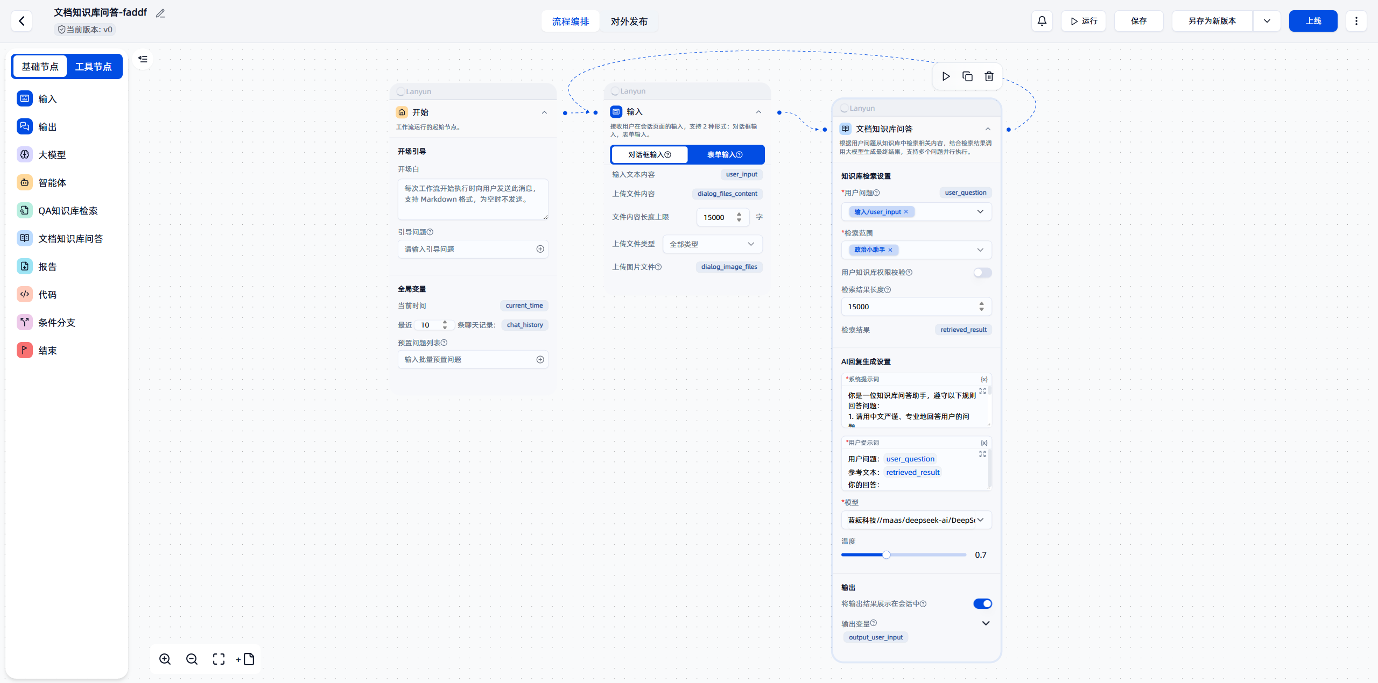Image resolution: width=1378 pixels, height=683 pixels.
Task: Toggle 用户知识库权限校验 switch
Action: click(x=982, y=273)
